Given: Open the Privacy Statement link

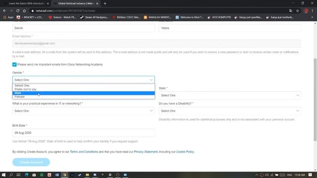Looking at the screenshot, I should [146, 152].
